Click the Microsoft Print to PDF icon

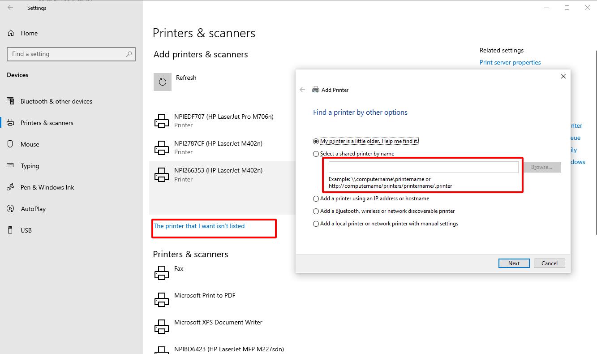[x=162, y=300]
